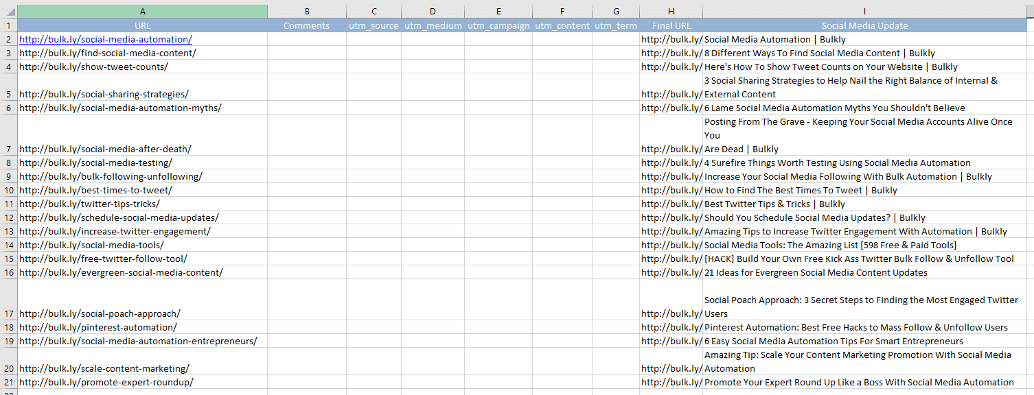Select cell with social-poach-approach URL
The height and width of the screenshot is (395, 1034).
143,300
